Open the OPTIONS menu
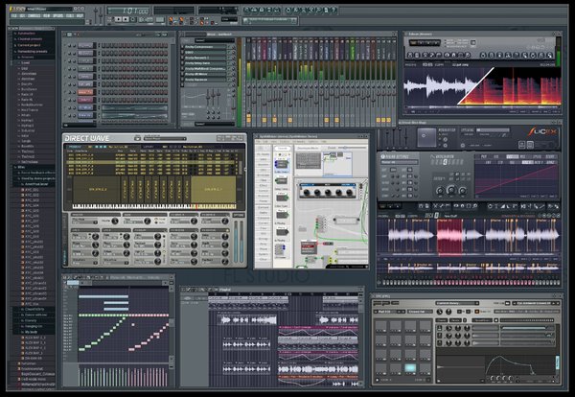 click(x=58, y=15)
